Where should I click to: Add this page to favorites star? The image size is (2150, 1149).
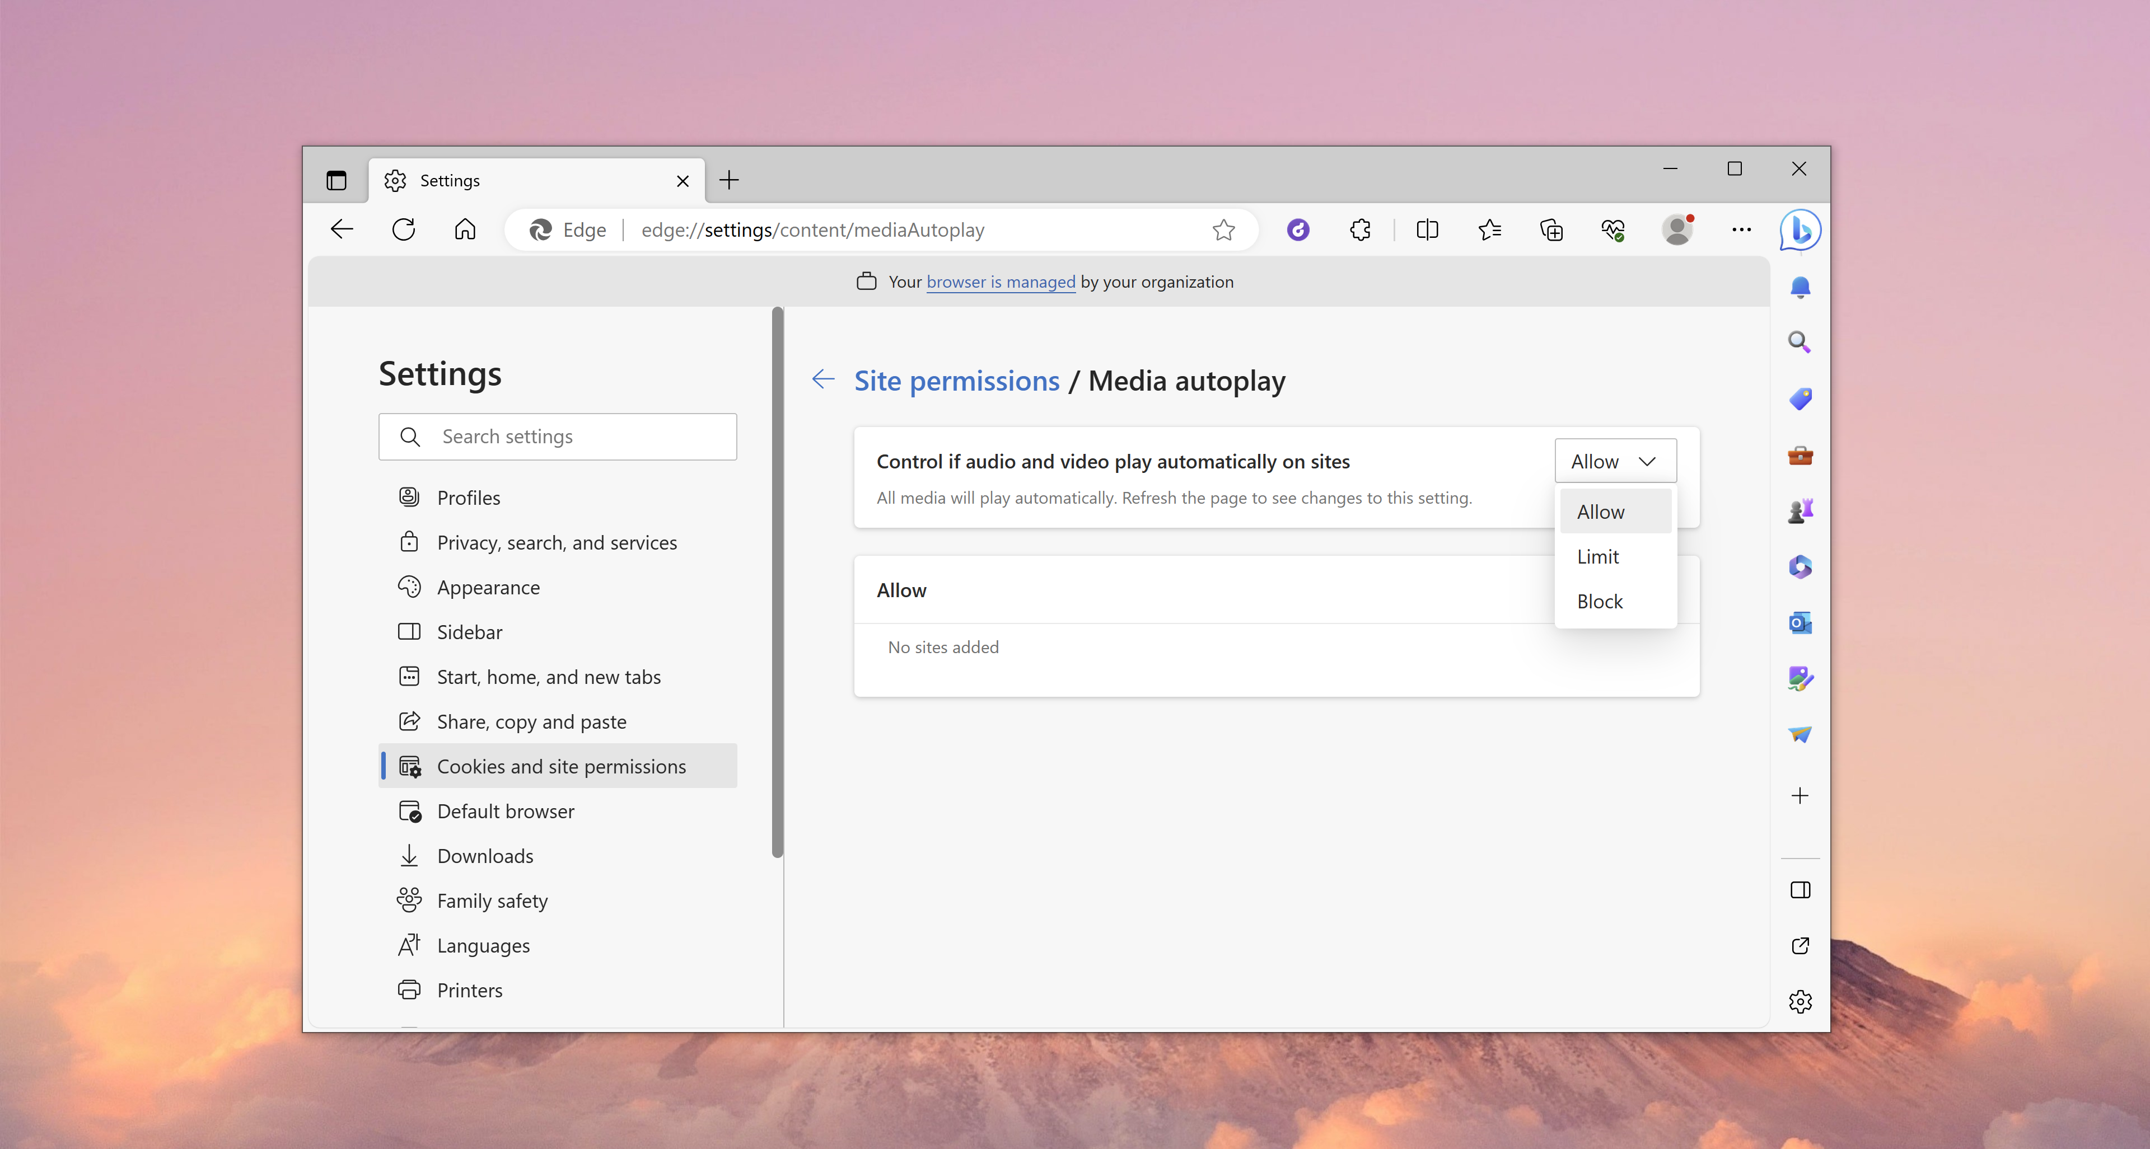tap(1223, 229)
